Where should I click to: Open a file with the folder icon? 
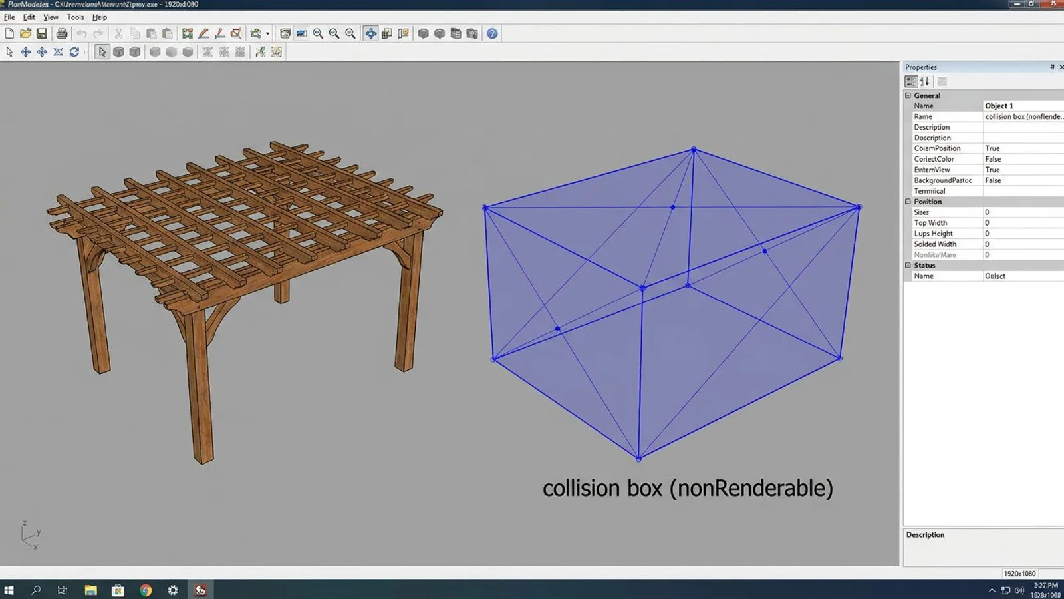(25, 33)
